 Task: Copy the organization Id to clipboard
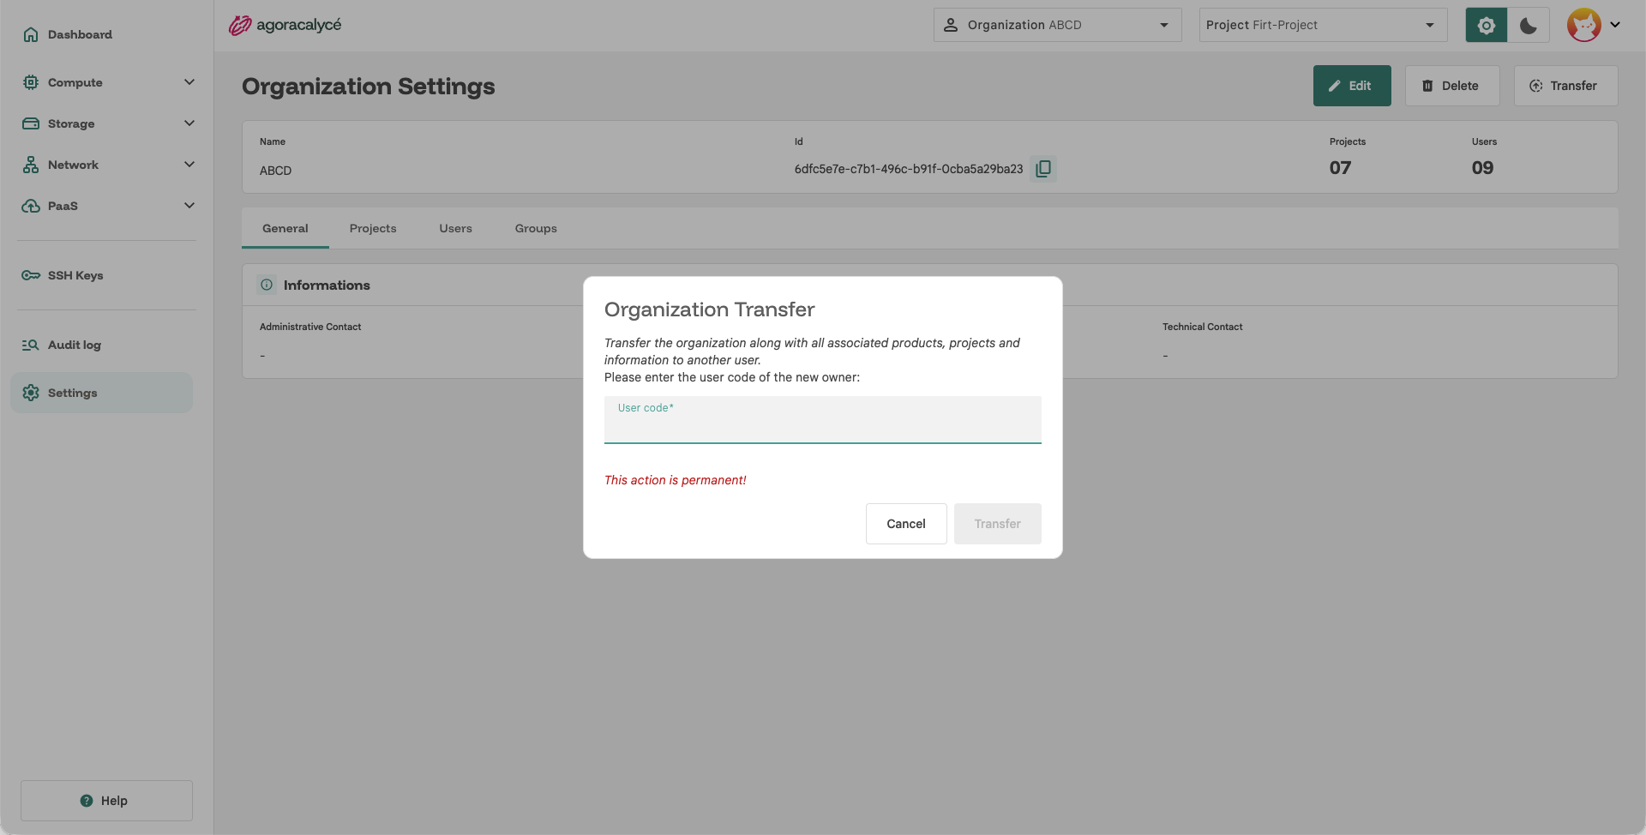pos(1043,169)
